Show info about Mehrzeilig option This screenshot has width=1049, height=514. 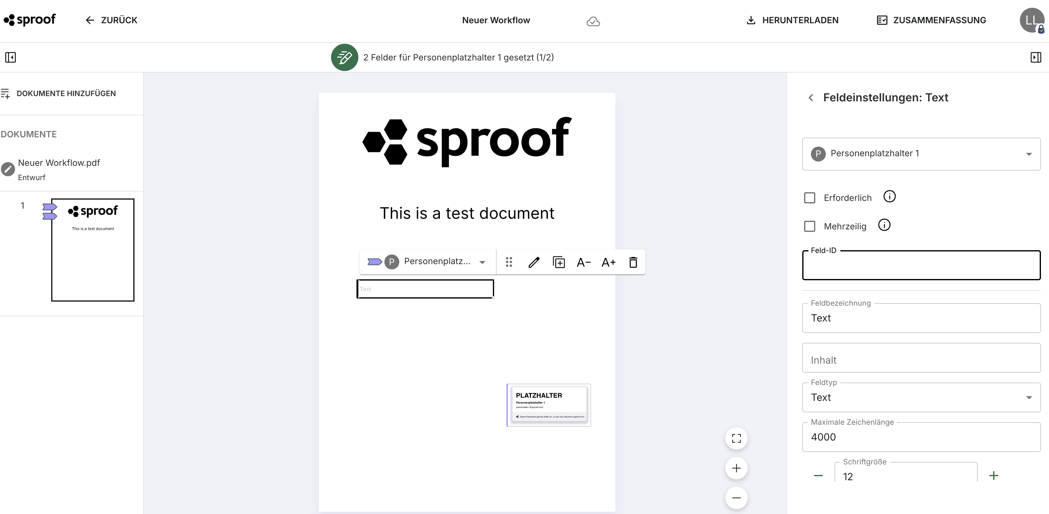(884, 225)
